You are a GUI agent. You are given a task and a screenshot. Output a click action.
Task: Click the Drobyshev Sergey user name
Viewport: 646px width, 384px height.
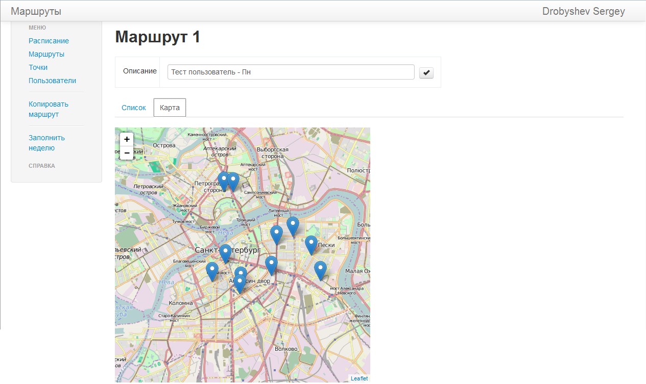click(583, 11)
